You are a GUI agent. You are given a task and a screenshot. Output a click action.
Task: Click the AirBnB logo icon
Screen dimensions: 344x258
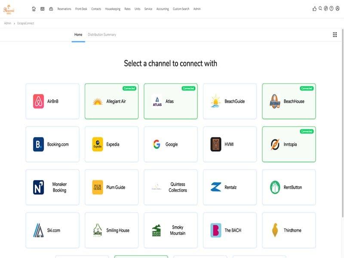coord(38,101)
